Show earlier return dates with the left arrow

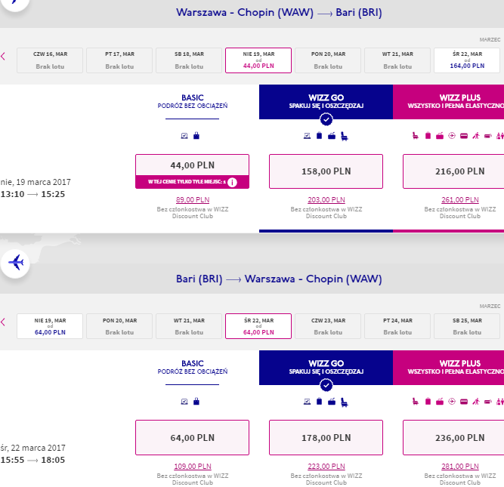(3, 322)
